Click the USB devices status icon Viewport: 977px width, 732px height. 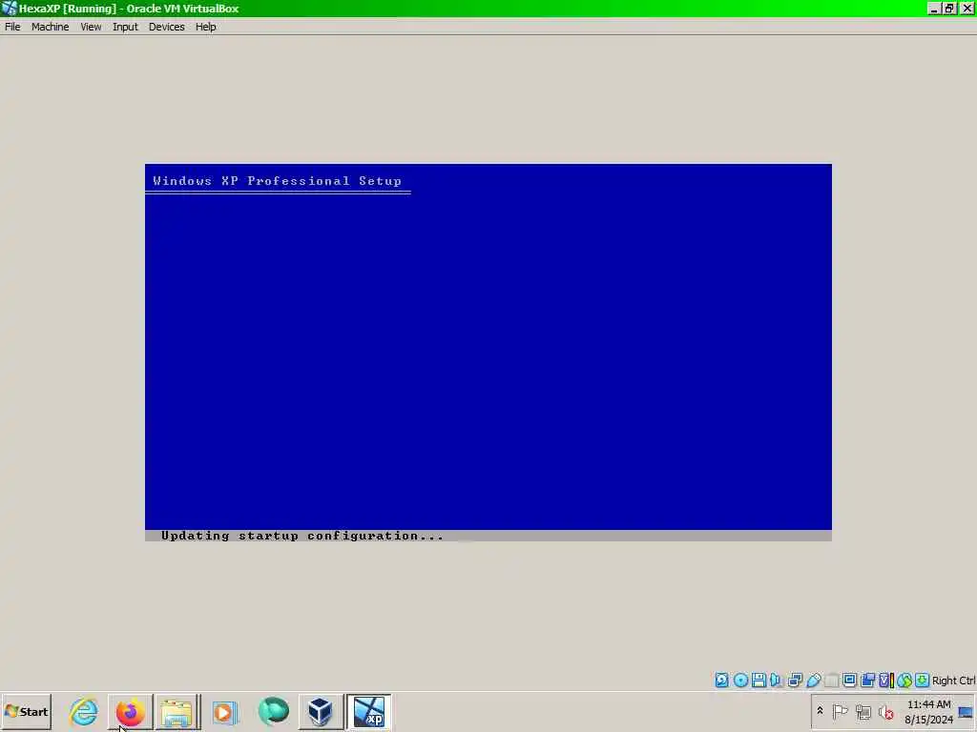click(x=813, y=681)
